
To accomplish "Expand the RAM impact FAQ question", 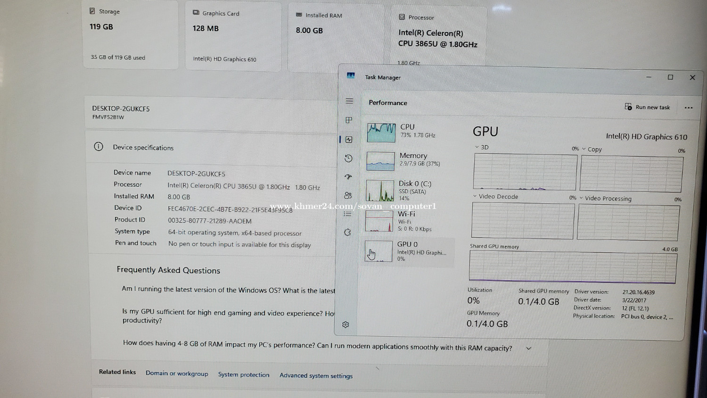I will (528, 348).
